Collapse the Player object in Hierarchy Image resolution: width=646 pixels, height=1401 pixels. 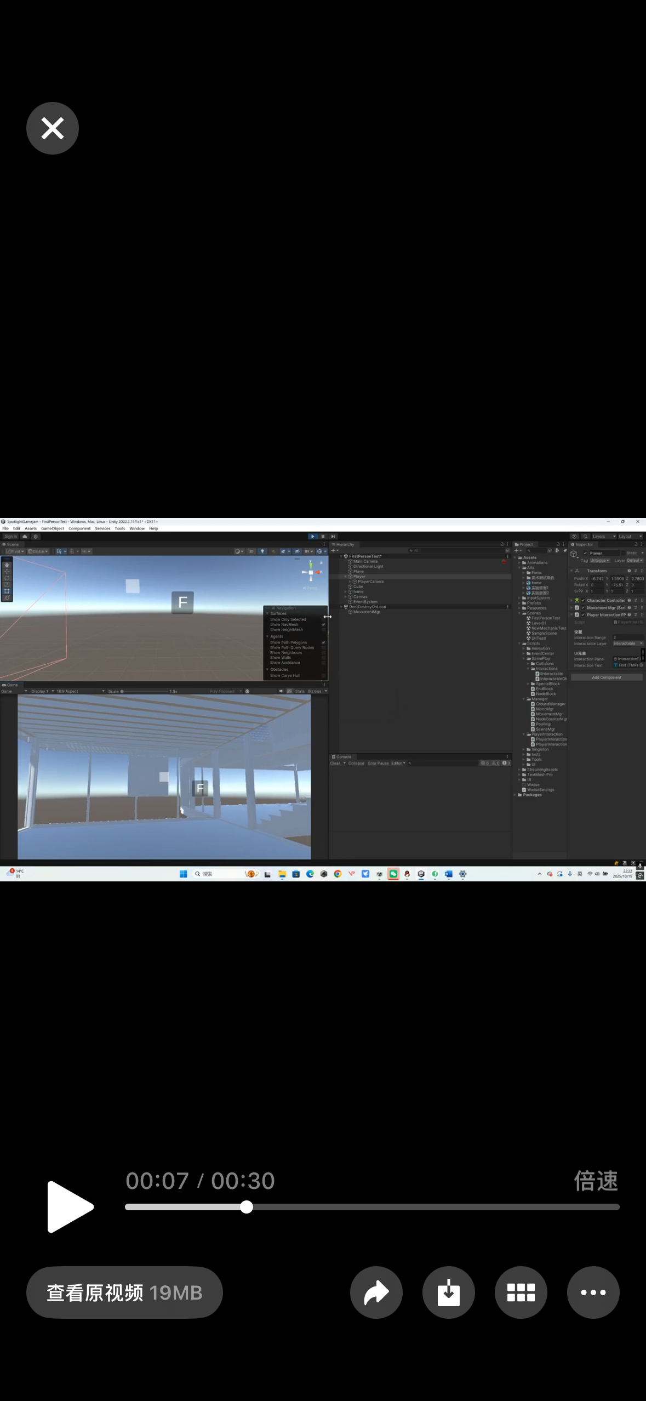coord(345,577)
